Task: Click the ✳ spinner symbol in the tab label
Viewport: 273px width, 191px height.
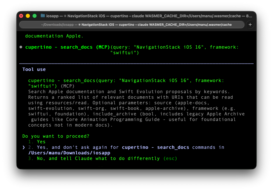Action: 79,25
